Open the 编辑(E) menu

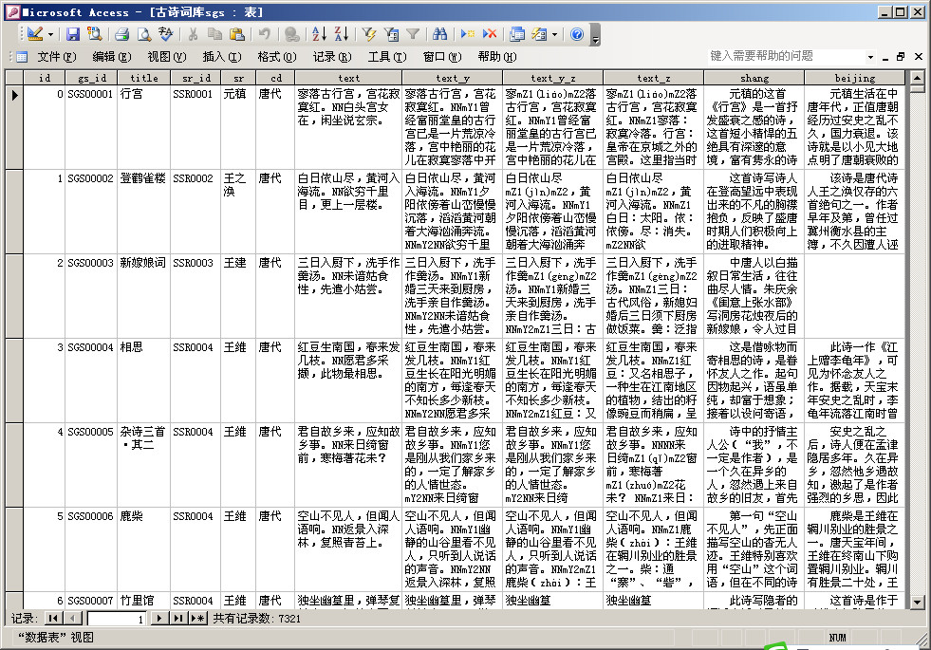coord(112,56)
